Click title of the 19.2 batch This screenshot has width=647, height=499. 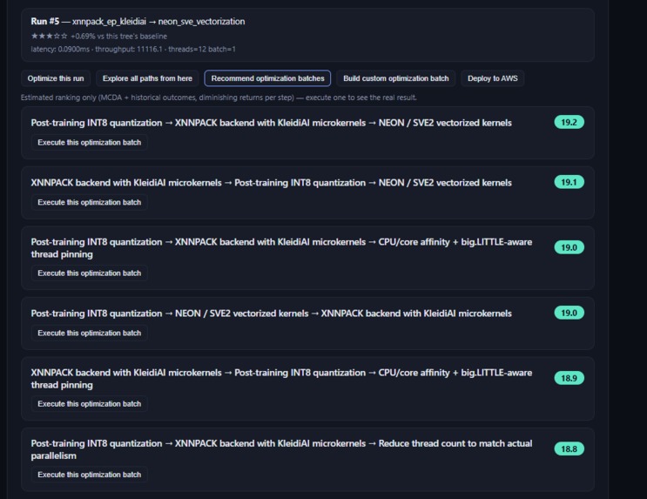click(x=271, y=123)
